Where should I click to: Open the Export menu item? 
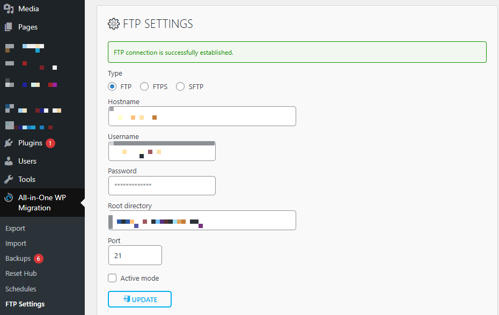[x=15, y=228]
